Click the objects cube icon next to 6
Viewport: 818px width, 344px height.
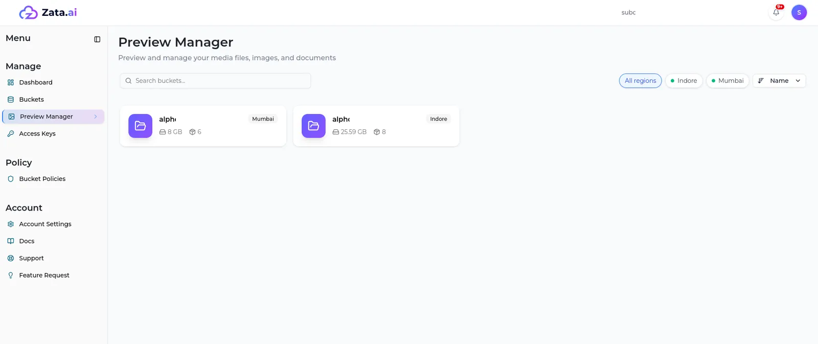click(192, 132)
